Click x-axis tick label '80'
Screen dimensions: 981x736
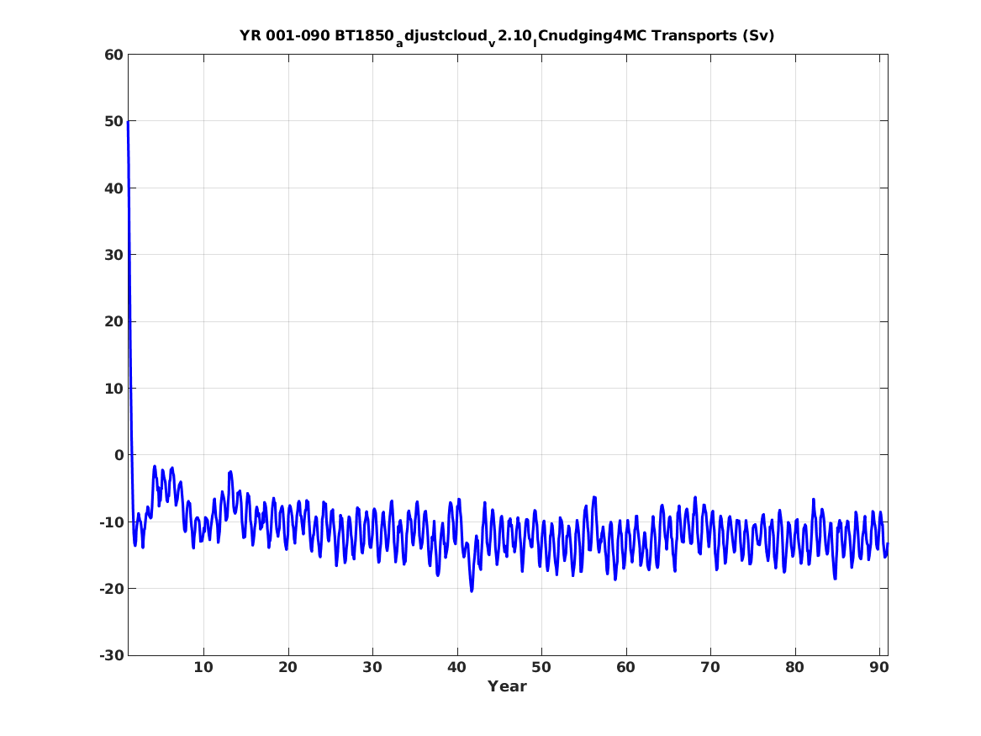coord(794,668)
